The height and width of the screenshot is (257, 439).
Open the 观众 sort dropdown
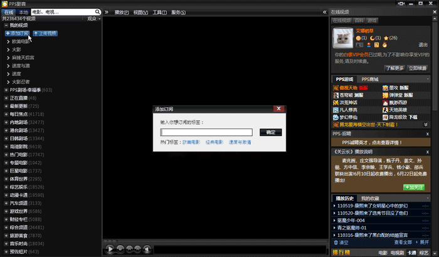click(94, 18)
